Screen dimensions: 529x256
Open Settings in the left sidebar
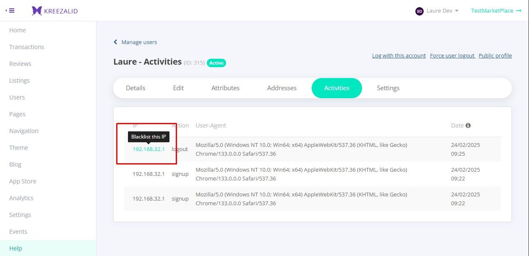pos(20,215)
